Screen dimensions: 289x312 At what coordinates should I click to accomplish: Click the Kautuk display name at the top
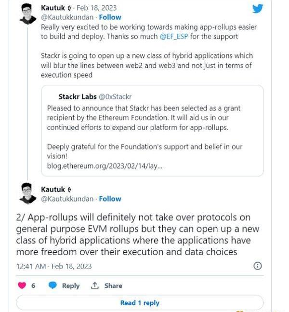53,8
